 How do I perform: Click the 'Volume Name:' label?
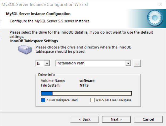tap(53, 81)
